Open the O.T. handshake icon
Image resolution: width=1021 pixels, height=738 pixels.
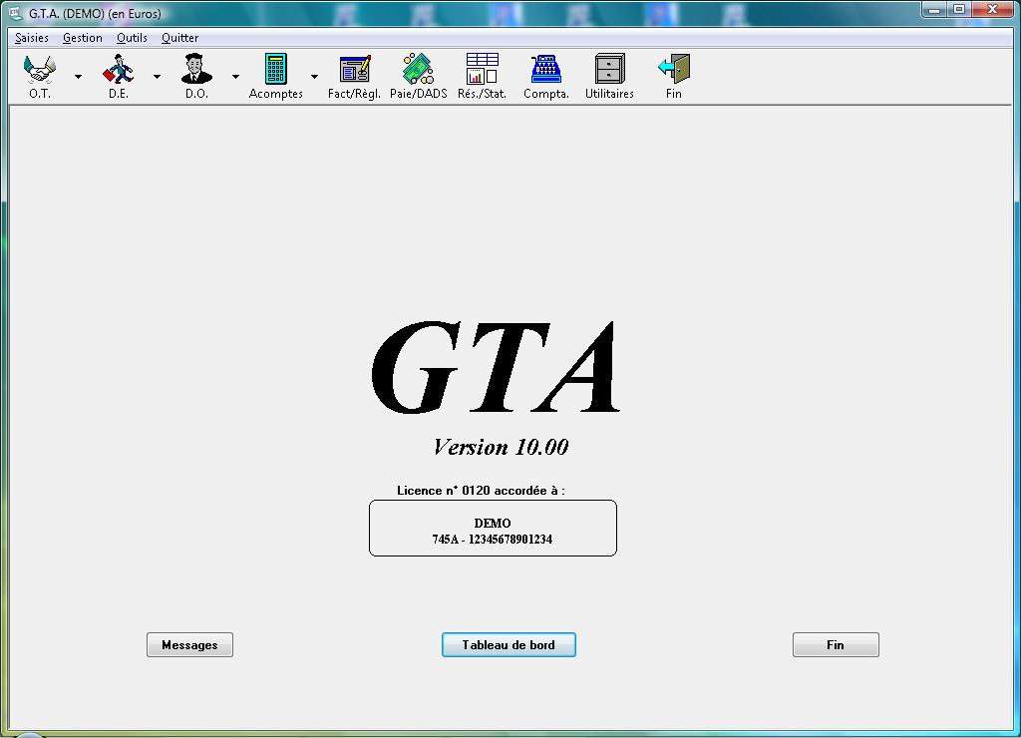(40, 69)
